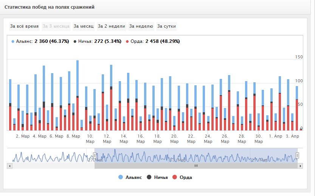Click the navigator scrollbar right arrow
The height and width of the screenshot is (196, 315).
coord(300,166)
